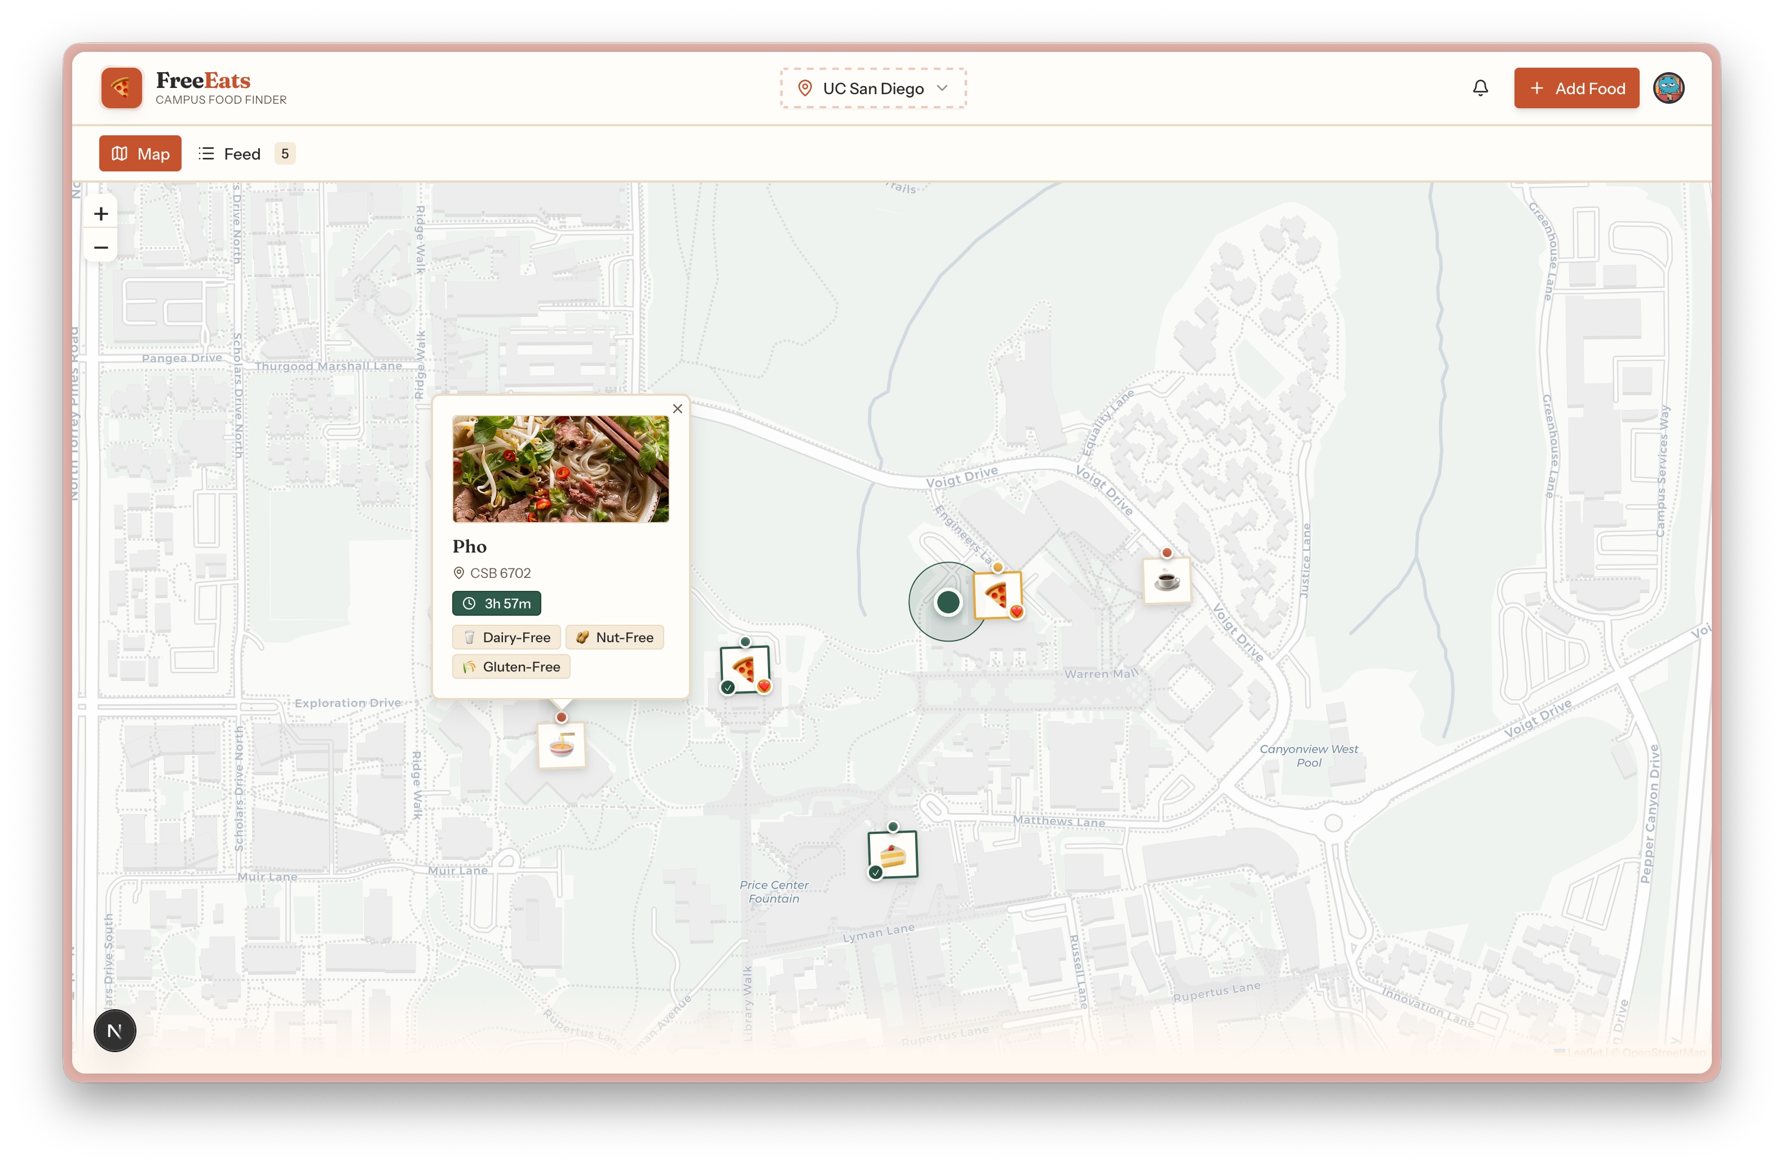This screenshot has height=1166, width=1784.
Task: Click the pizza marker beside user location
Action: [997, 596]
